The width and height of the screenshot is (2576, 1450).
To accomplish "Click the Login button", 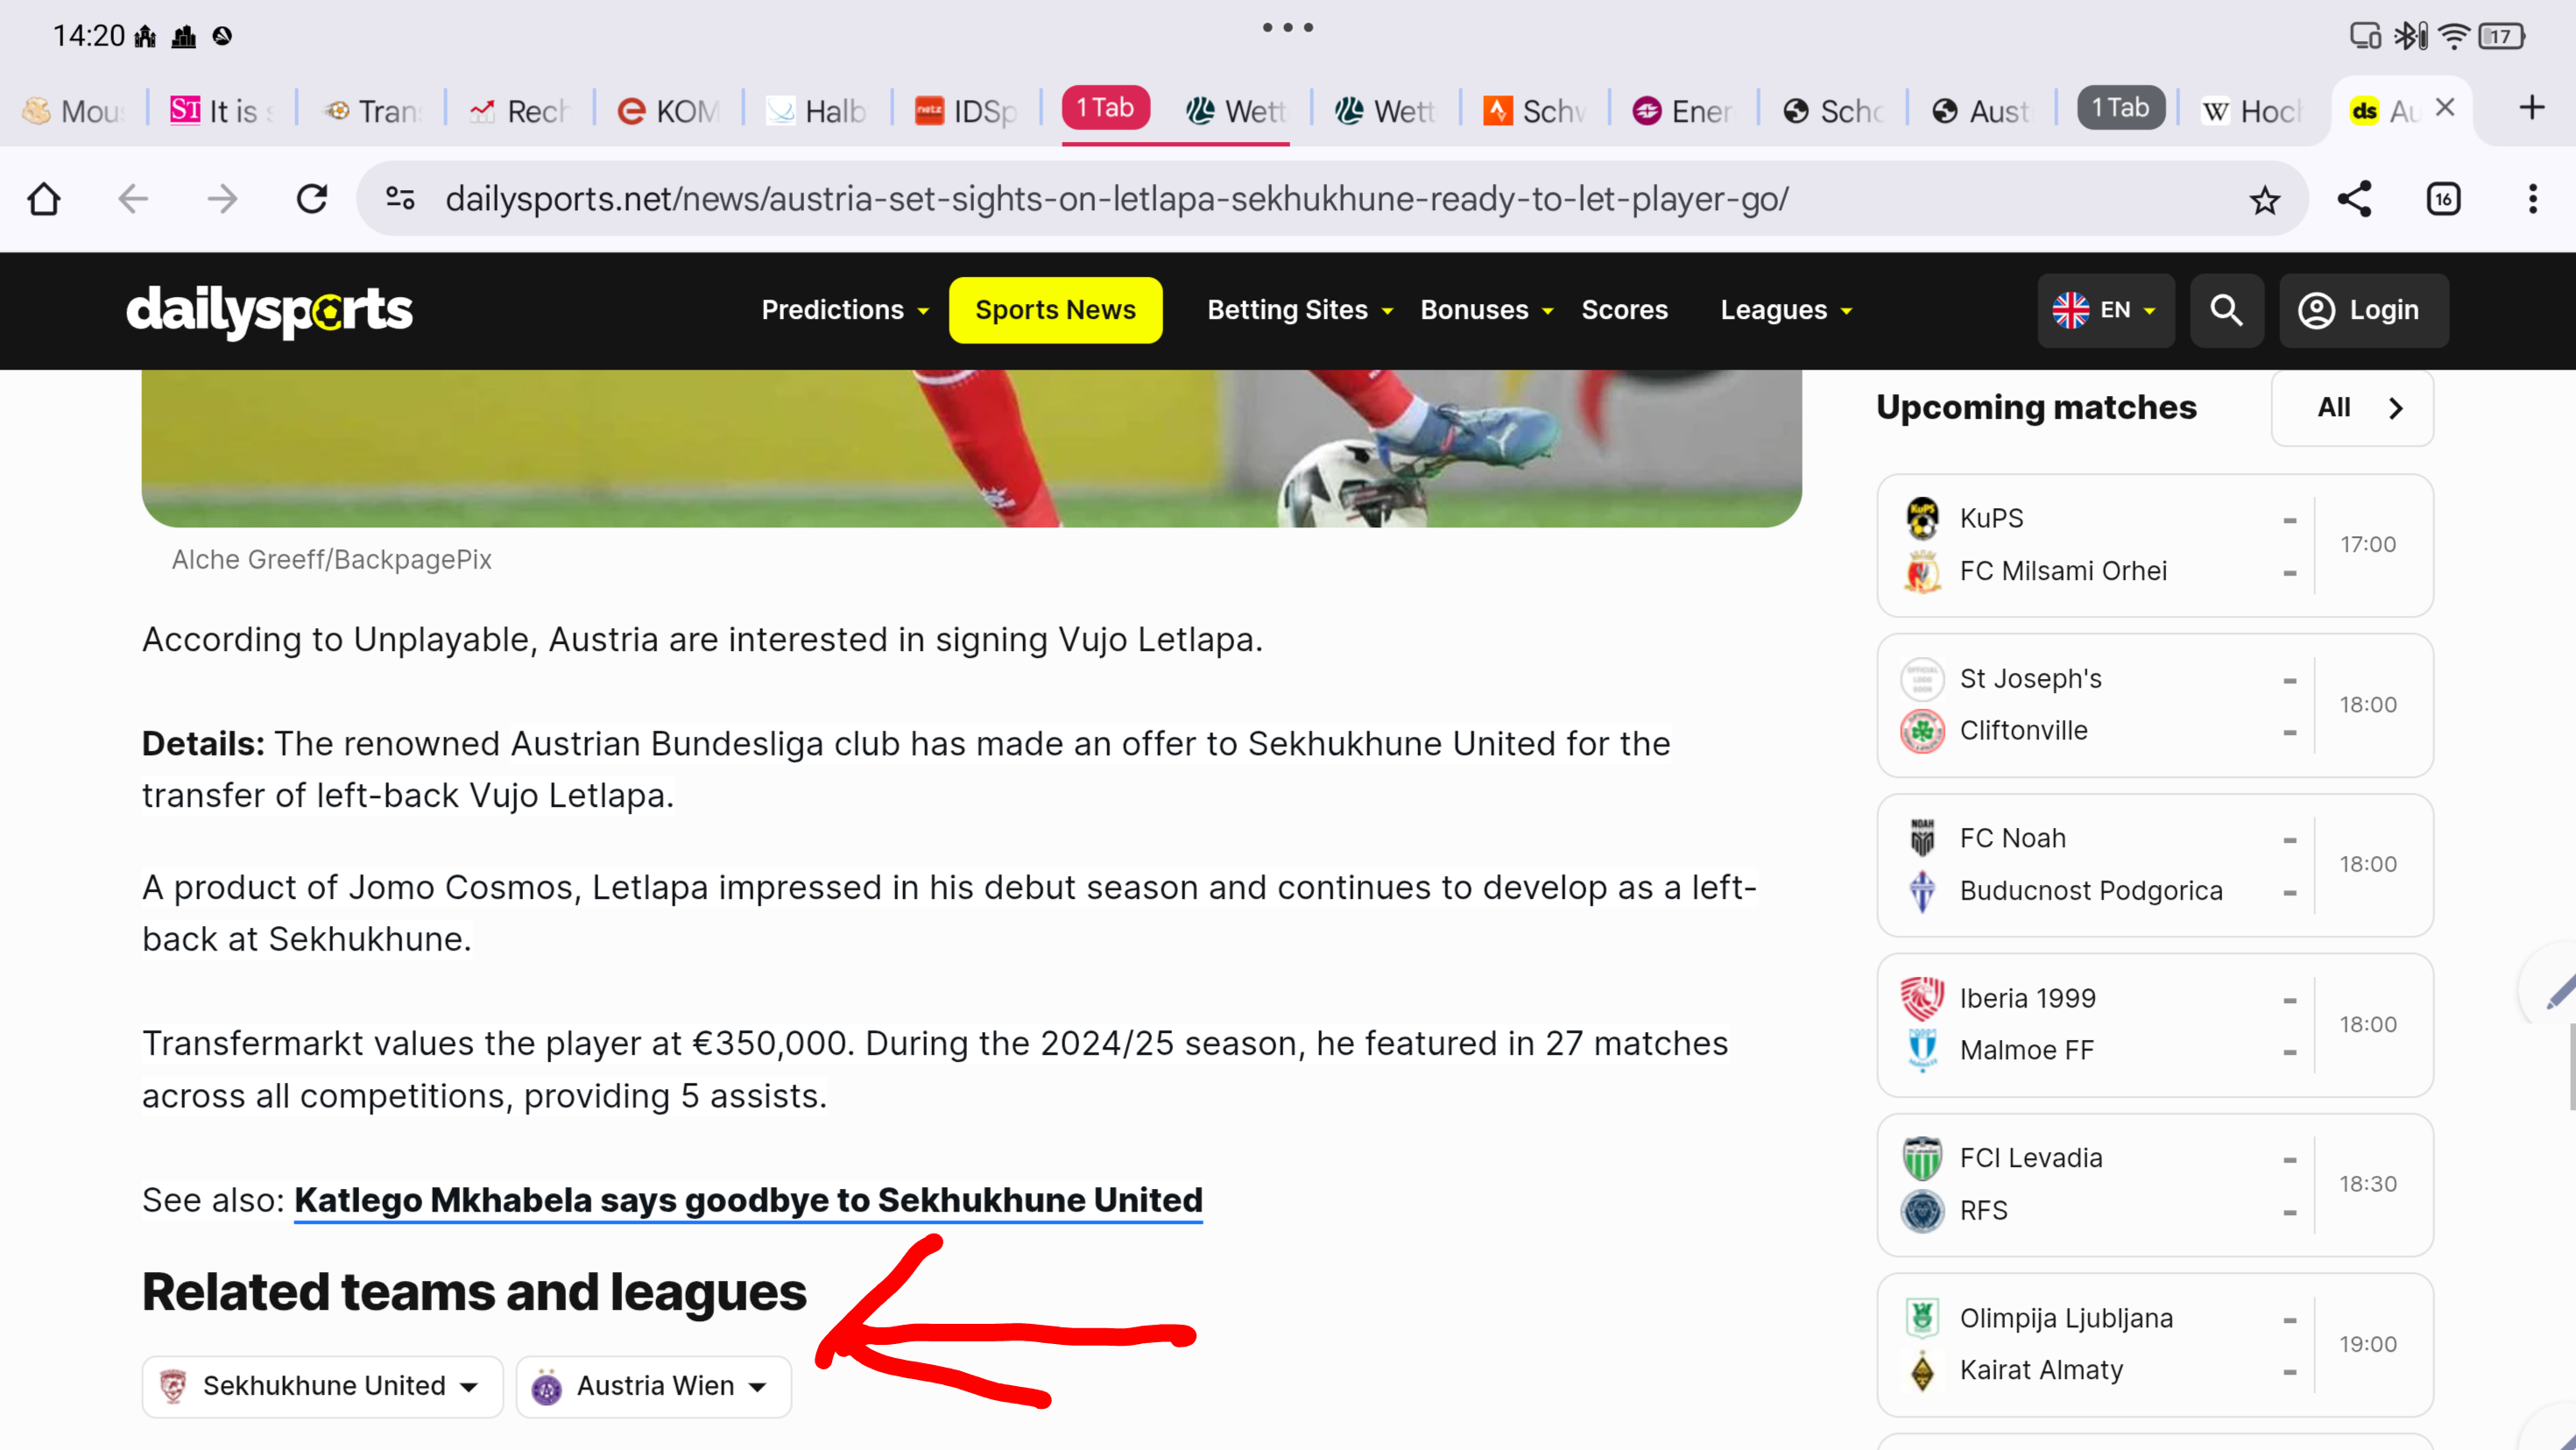I will point(2363,310).
